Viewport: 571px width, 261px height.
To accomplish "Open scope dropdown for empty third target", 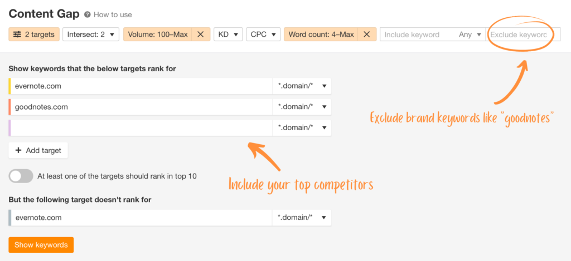I will click(302, 127).
